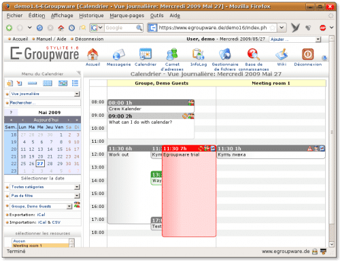Screen dimensions: 340x261
Task: Go to previous year in mini calendar
Action: click(11, 120)
